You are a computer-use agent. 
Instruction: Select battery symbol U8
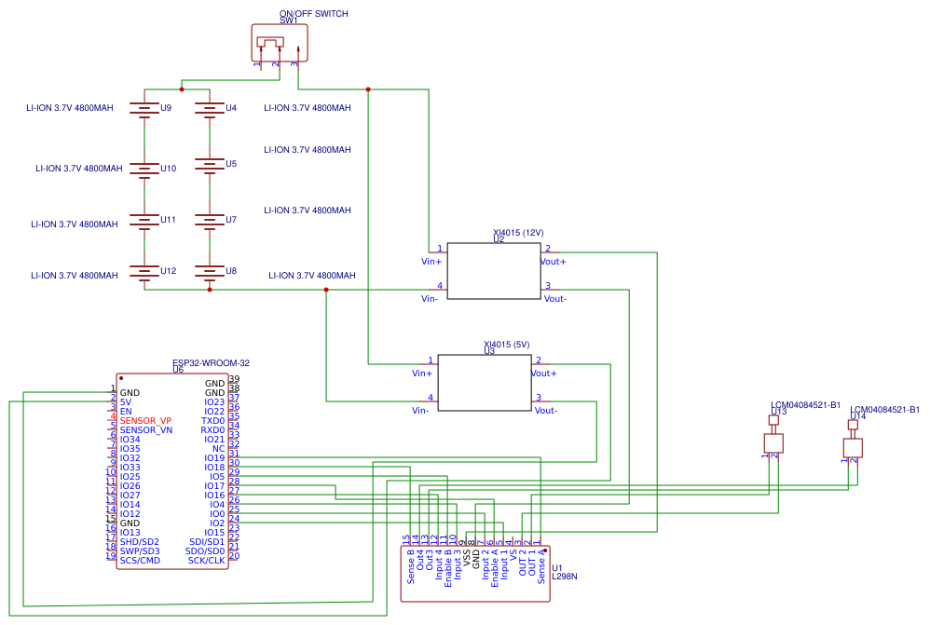point(210,272)
